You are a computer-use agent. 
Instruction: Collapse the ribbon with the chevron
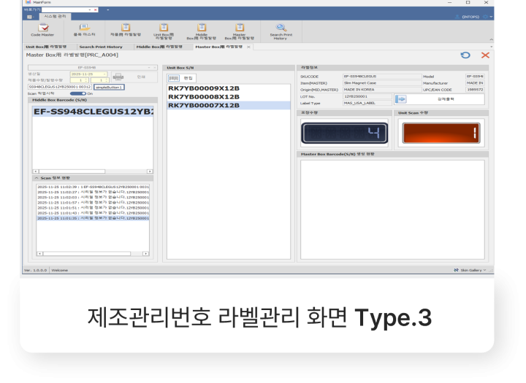[491, 39]
